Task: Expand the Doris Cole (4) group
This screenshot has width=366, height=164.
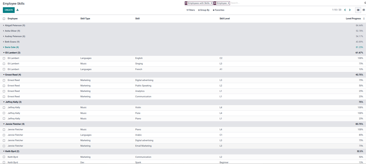Action: click(11, 47)
